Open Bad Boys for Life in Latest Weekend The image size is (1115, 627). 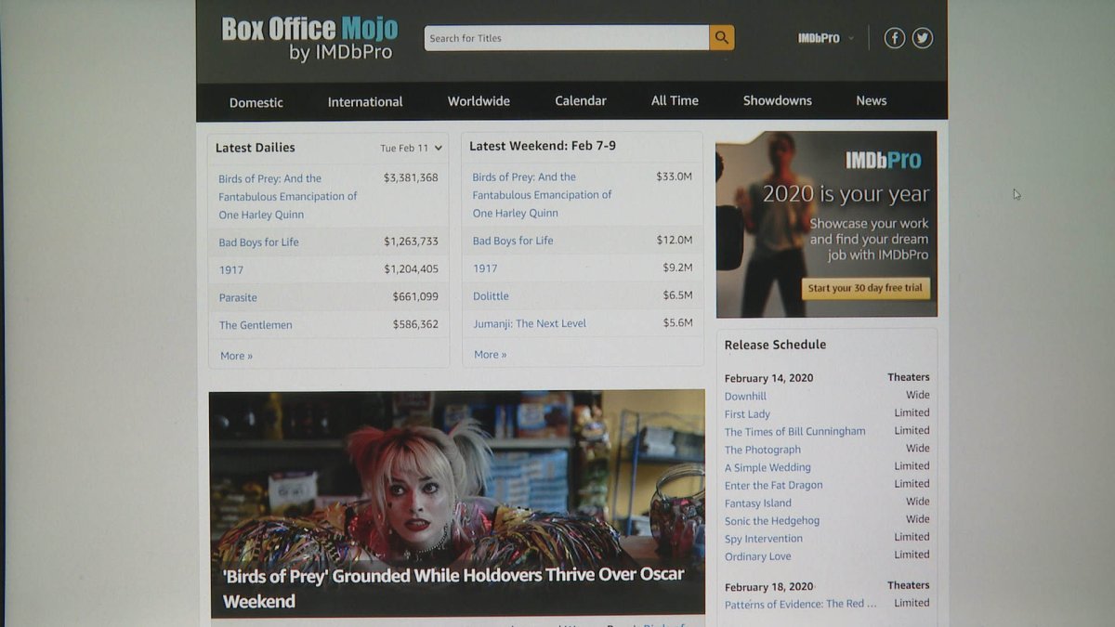(x=513, y=241)
